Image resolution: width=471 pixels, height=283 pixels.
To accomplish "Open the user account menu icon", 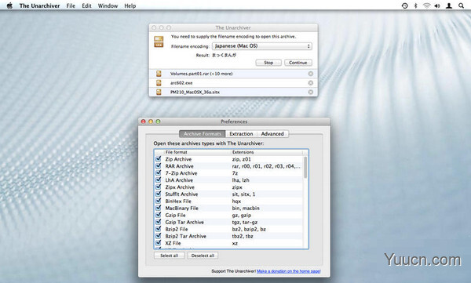I will click(449, 5).
